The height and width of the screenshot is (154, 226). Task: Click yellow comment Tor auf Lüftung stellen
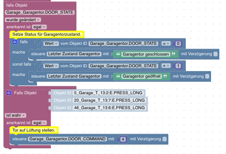34,130
